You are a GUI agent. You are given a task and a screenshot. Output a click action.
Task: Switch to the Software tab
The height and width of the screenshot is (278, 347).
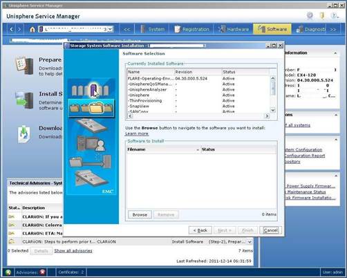click(x=272, y=29)
